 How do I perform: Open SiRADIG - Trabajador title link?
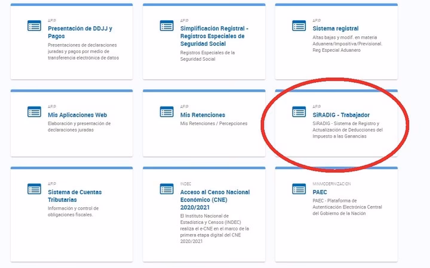point(341,115)
